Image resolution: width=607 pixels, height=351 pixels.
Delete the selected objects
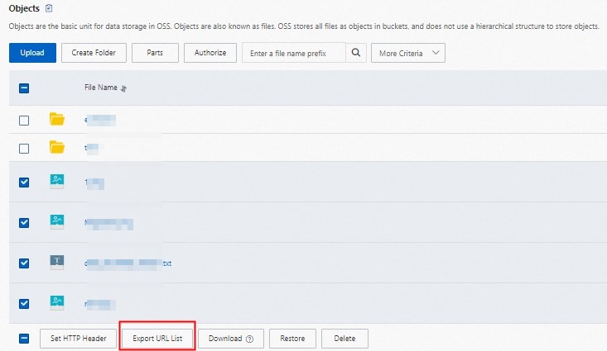click(x=344, y=339)
